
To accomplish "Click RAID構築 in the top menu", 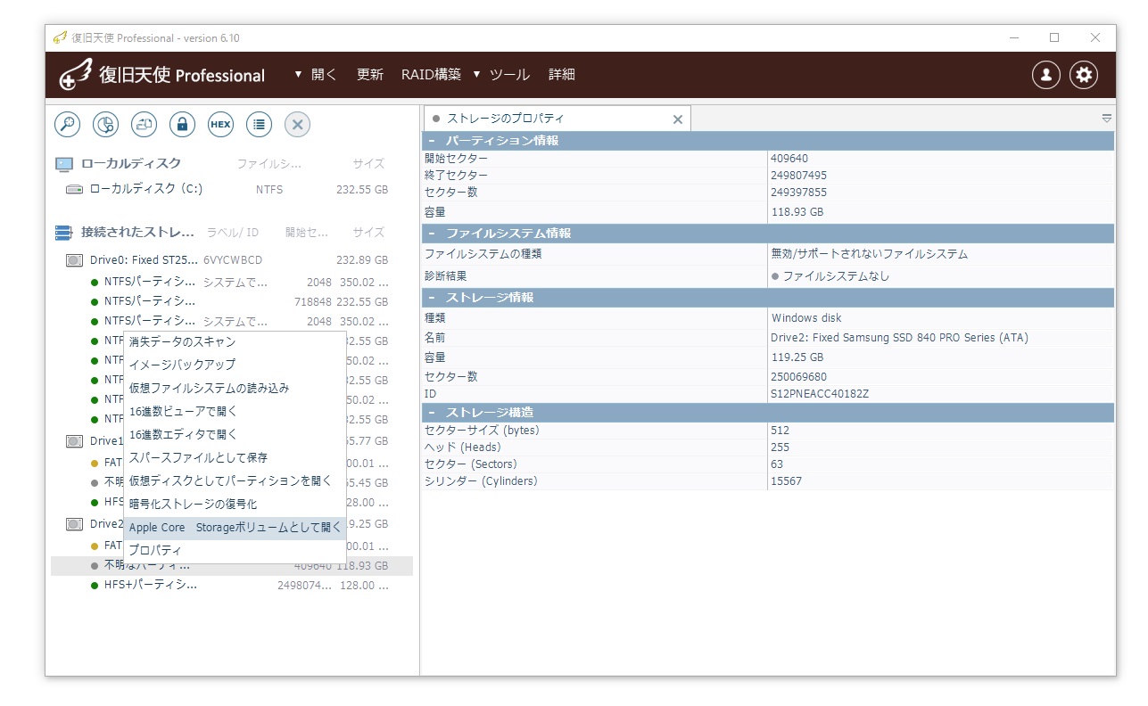I will pos(432,75).
